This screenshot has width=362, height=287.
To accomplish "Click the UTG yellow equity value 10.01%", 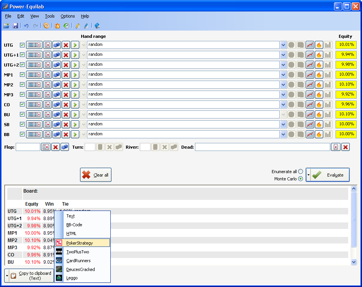I will tap(346, 45).
